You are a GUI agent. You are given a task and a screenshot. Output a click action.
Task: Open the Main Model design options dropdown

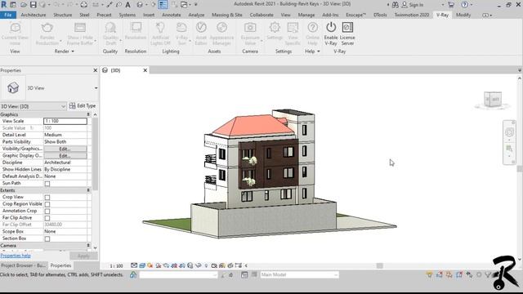pos(299,274)
